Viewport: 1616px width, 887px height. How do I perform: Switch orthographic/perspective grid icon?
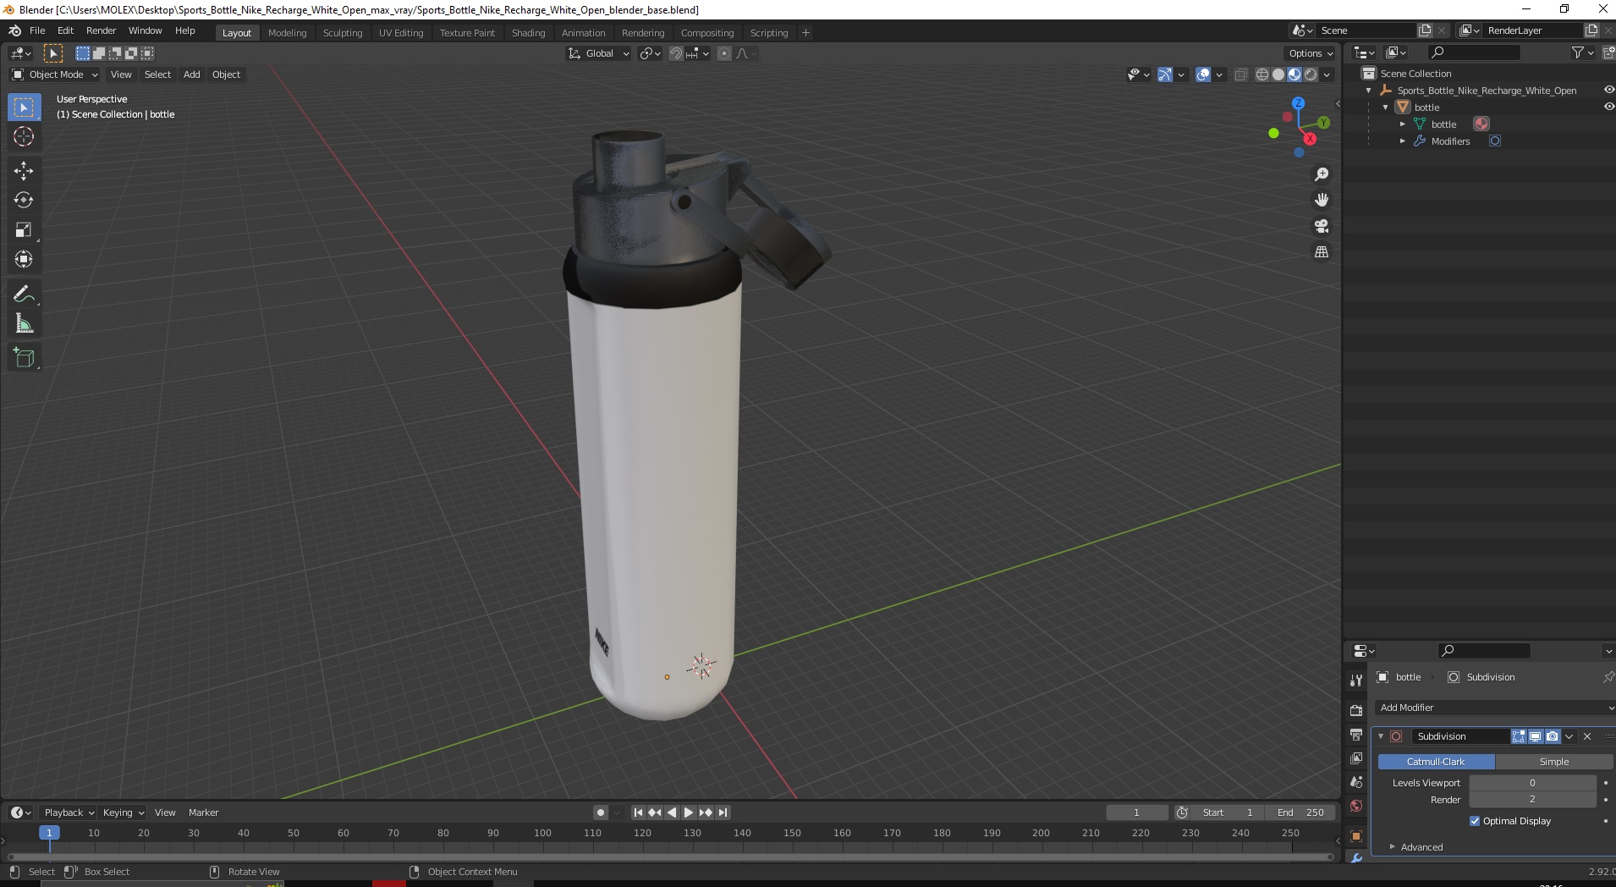pyautogui.click(x=1322, y=252)
